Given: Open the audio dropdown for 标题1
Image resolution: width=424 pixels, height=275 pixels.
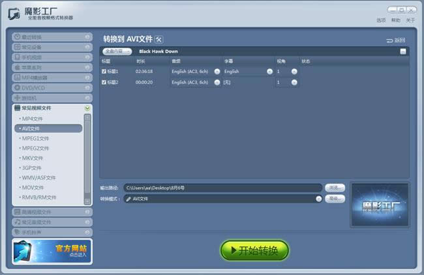Looking at the screenshot, I should point(217,71).
